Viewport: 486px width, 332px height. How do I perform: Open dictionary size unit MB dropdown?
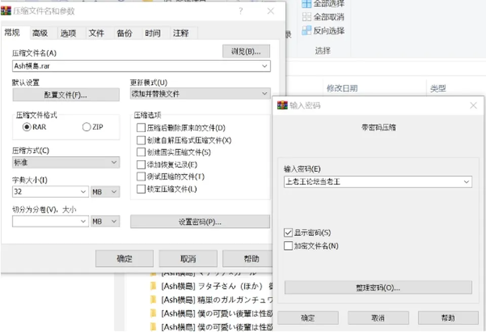(x=105, y=192)
